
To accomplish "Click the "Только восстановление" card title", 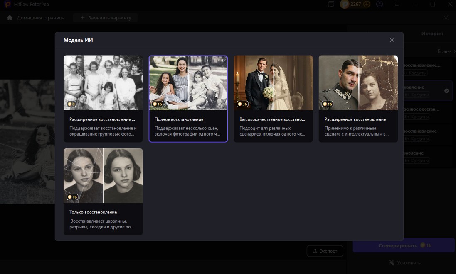I will [93, 212].
